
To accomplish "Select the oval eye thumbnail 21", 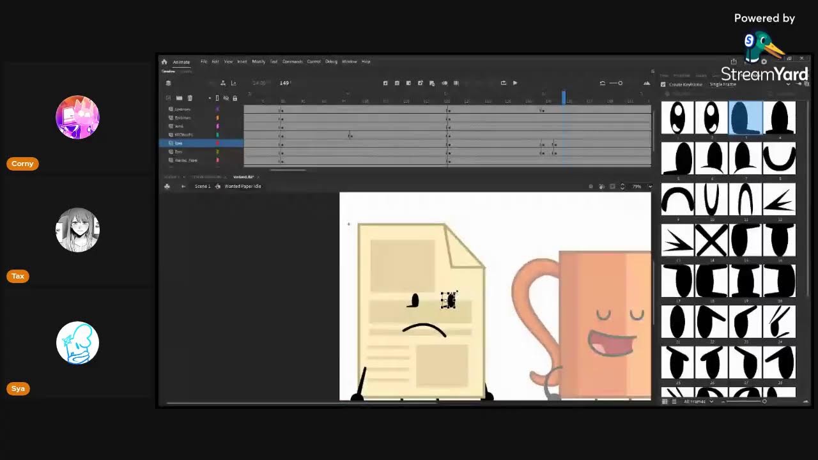I will [x=677, y=321].
